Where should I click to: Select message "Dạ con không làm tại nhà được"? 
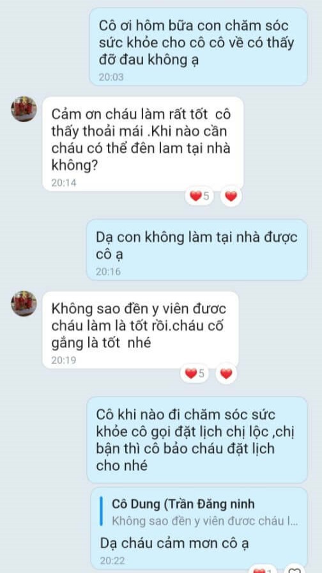197,249
